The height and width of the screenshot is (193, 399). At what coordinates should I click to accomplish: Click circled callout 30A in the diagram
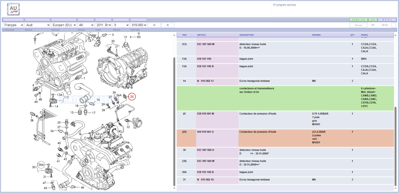click(41, 165)
